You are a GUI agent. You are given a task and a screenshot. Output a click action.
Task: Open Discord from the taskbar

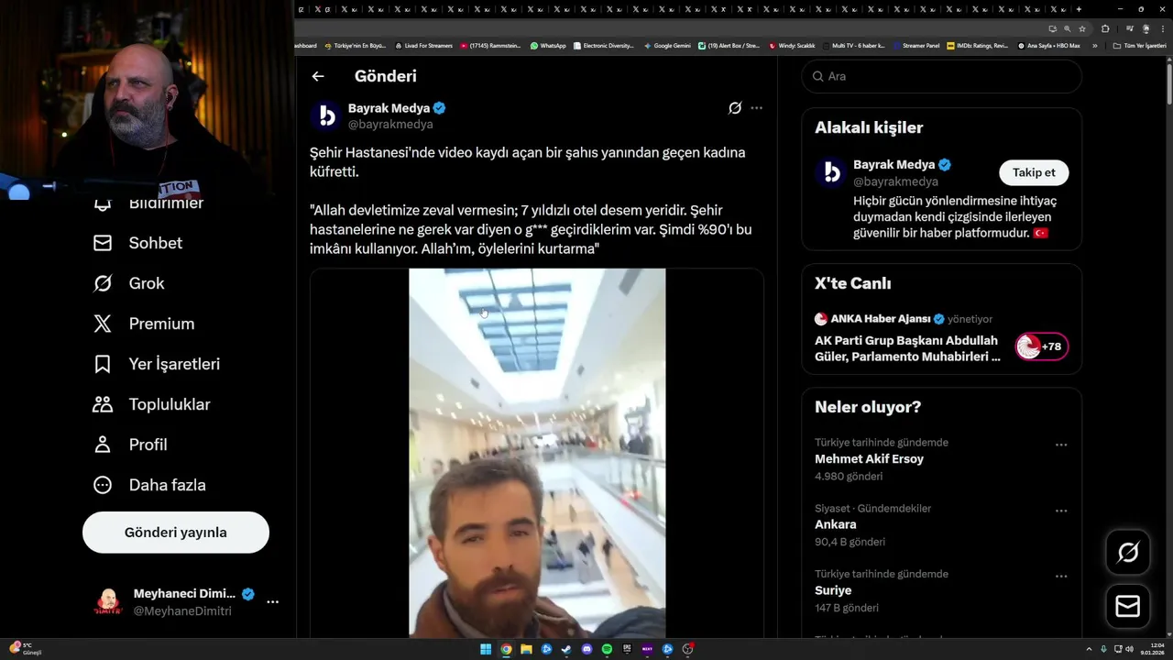pyautogui.click(x=586, y=649)
